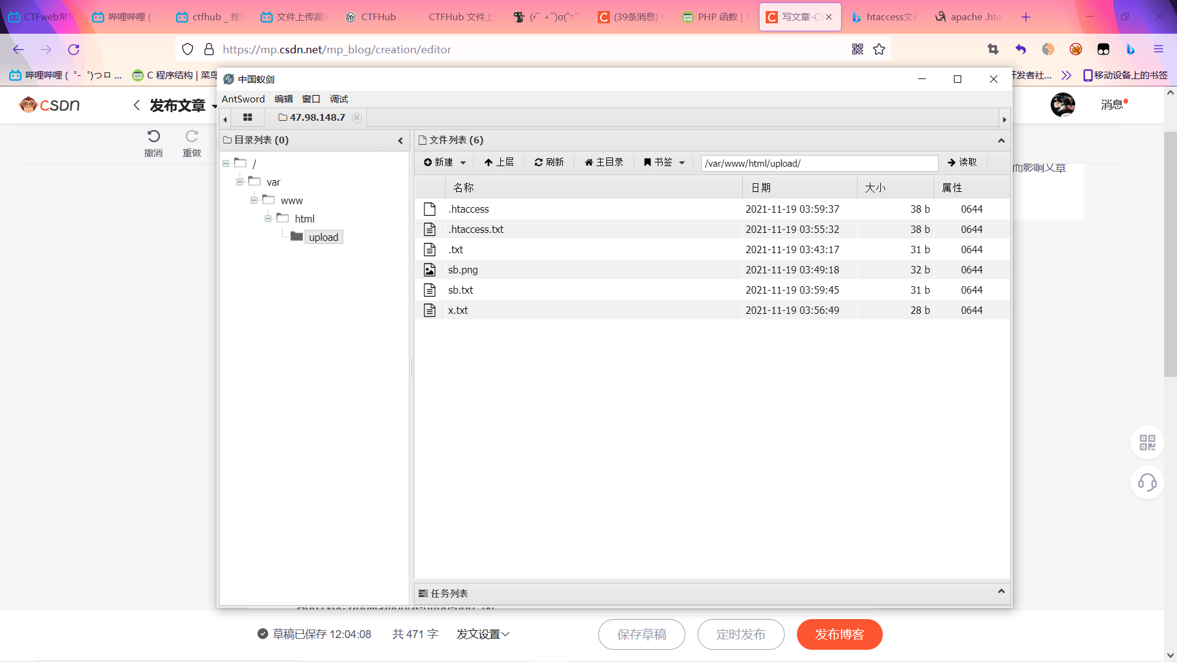The image size is (1177, 662).
Task: Open the 编辑 menu
Action: click(x=283, y=99)
